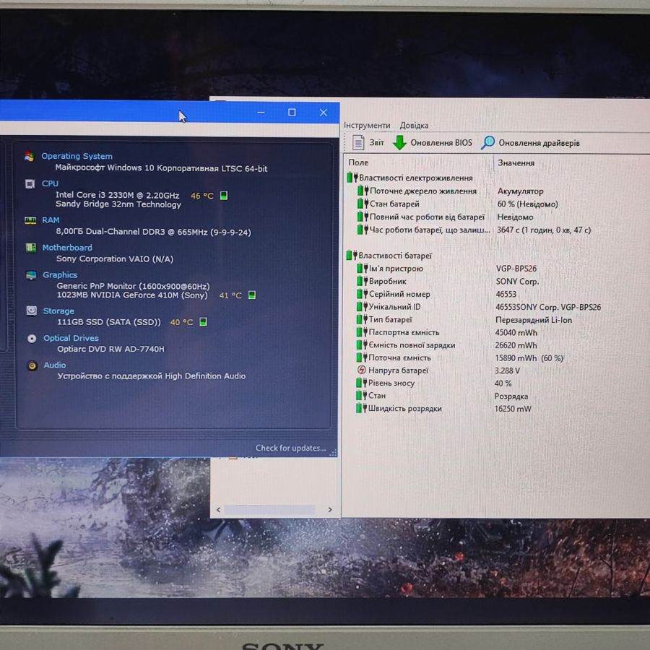Click the green GPU temperature indicator at 41 °C
Screen dimensions: 650x650
251,295
